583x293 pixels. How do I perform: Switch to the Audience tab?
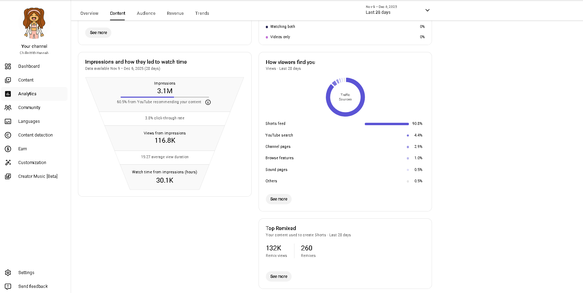coord(146,13)
